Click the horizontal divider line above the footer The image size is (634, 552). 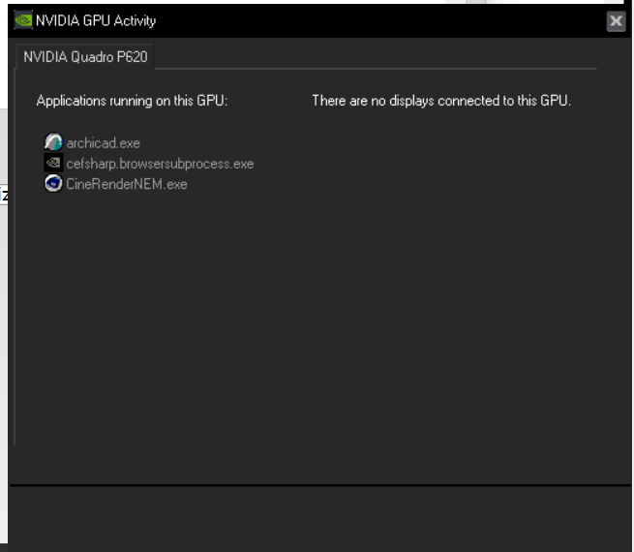(x=319, y=484)
